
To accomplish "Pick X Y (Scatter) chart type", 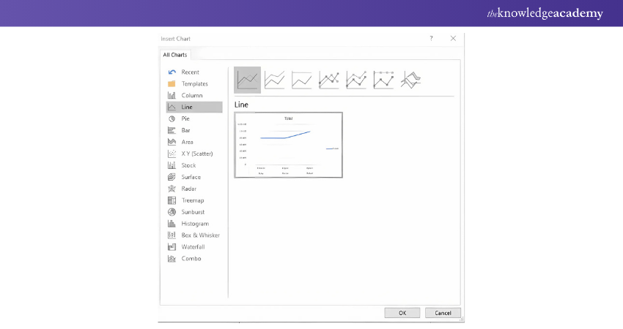I will pos(196,154).
